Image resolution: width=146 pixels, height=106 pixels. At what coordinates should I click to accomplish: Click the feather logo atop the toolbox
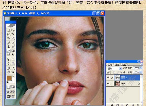coord(11,25)
